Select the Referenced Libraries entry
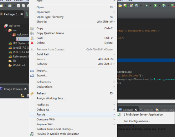Image resolution: width=175 pixels, height=137 pixels. tap(19, 57)
